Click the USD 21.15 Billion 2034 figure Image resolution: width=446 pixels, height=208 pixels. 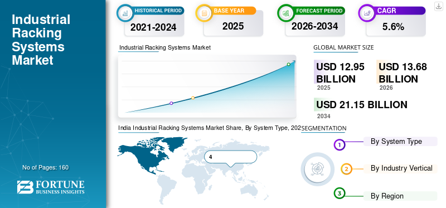(361, 108)
